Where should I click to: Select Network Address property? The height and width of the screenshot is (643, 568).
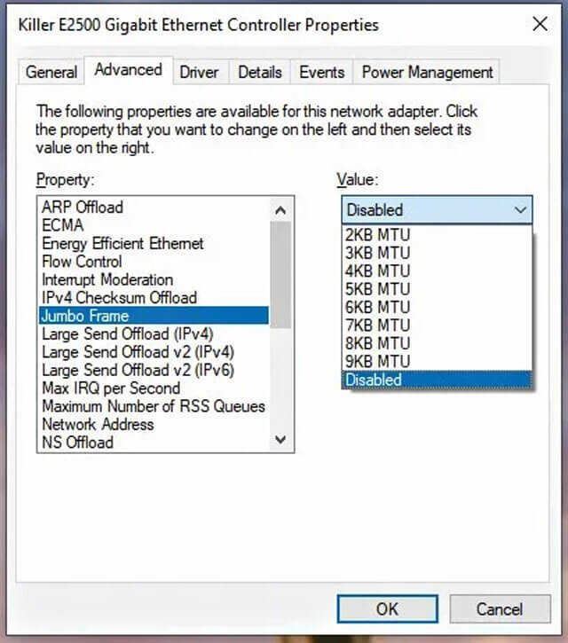point(154,424)
